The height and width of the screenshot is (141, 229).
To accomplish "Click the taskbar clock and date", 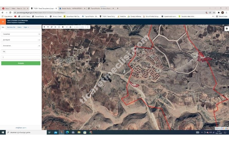I will tap(219, 132).
